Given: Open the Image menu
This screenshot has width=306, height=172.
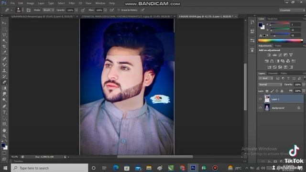Looking at the screenshot, I should coord(30,3).
